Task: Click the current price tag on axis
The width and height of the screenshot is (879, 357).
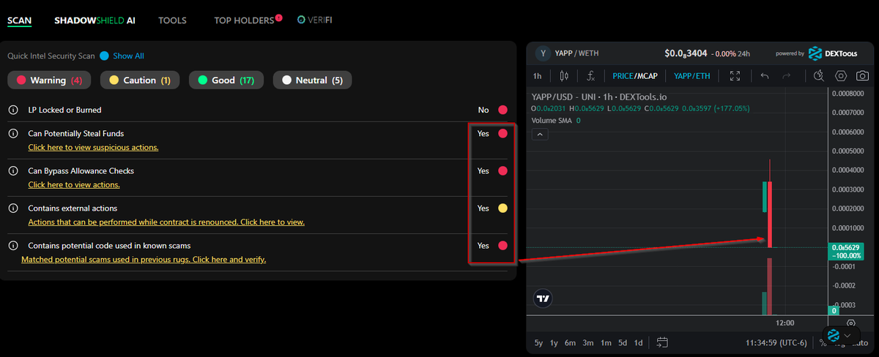Action: pos(845,251)
